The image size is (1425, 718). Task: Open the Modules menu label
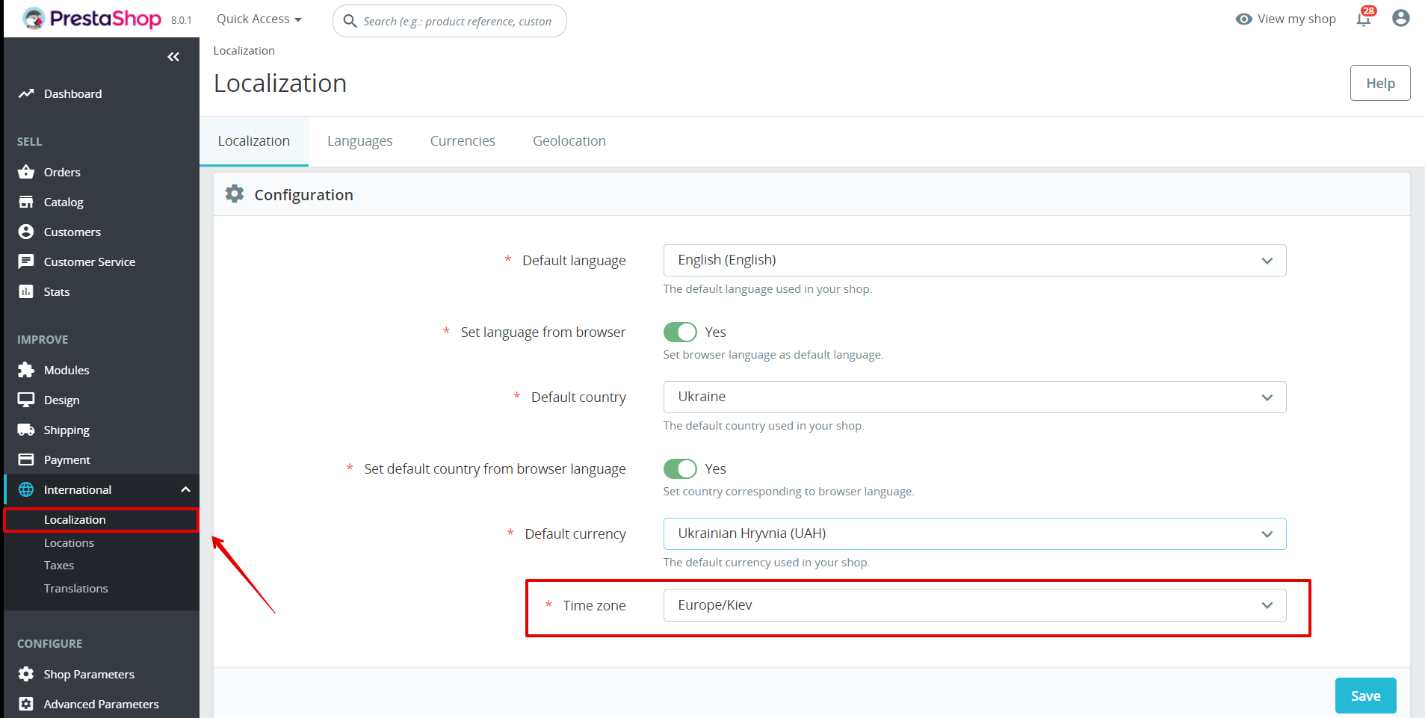[67, 370]
